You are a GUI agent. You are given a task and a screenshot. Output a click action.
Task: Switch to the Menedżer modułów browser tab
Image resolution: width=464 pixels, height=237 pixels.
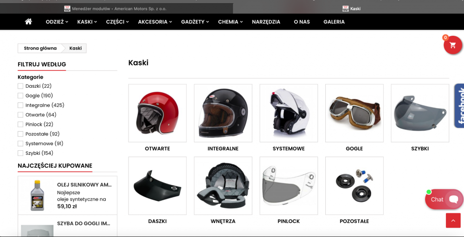tap(116, 9)
